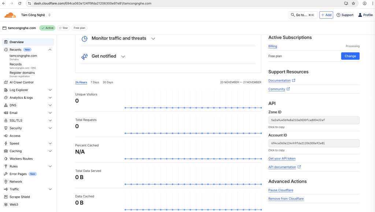Select the 30 Days tab
Image resolution: width=375 pixels, height=212 pixels.
coord(108,82)
